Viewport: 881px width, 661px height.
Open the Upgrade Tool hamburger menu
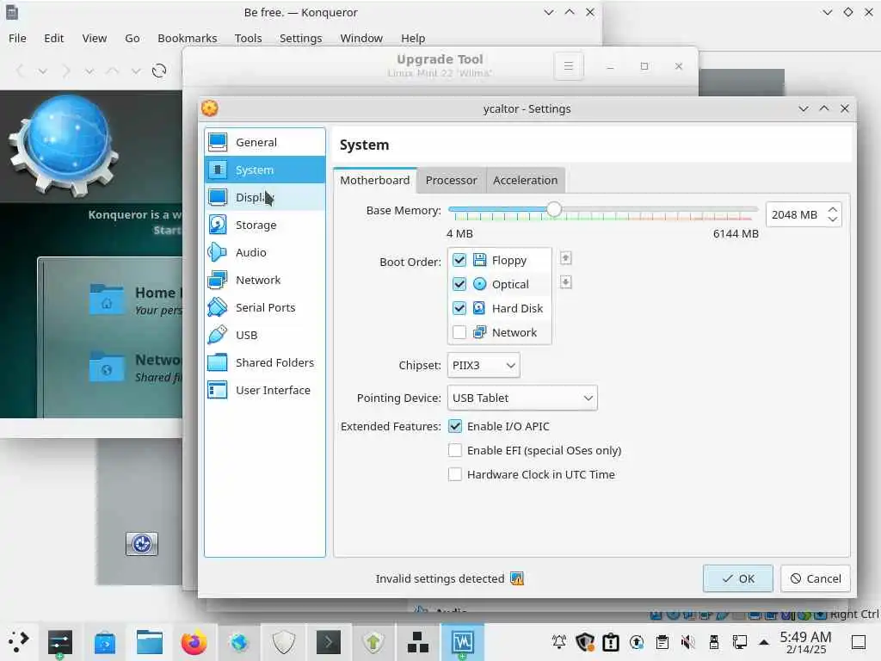tap(569, 66)
